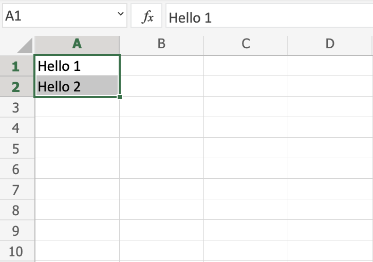Select the cell containing Hello 1
The image size is (373, 262).
[x=77, y=66]
